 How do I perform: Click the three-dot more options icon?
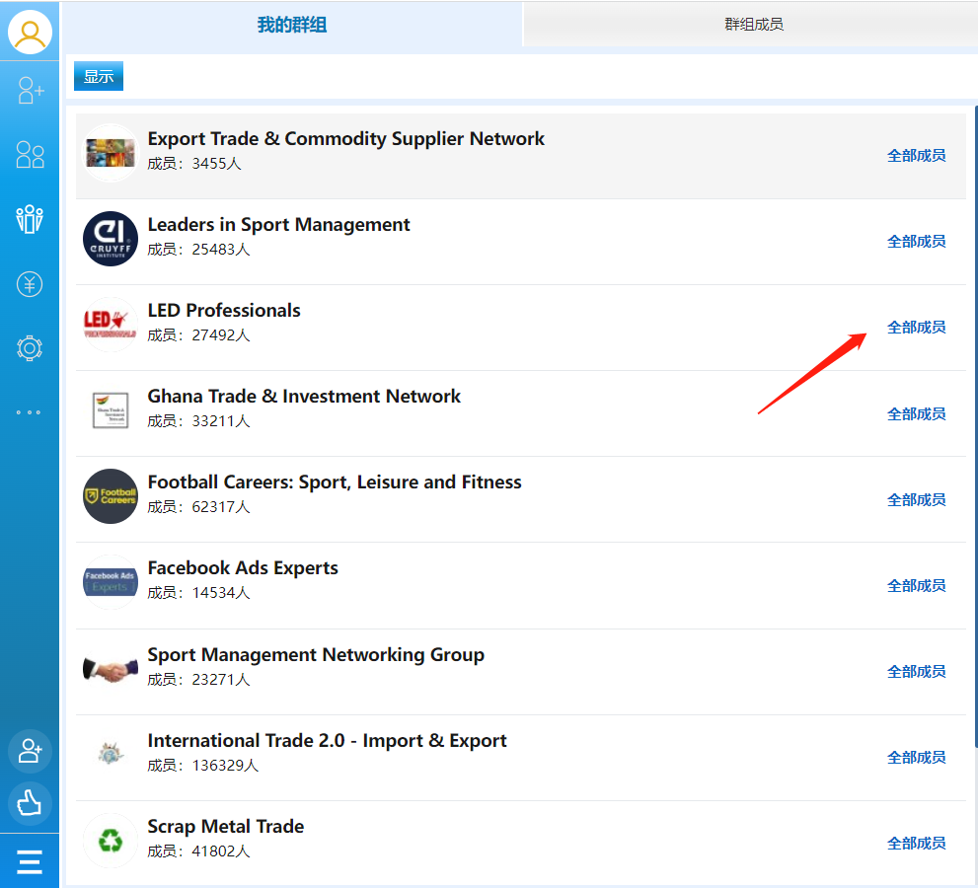(29, 412)
